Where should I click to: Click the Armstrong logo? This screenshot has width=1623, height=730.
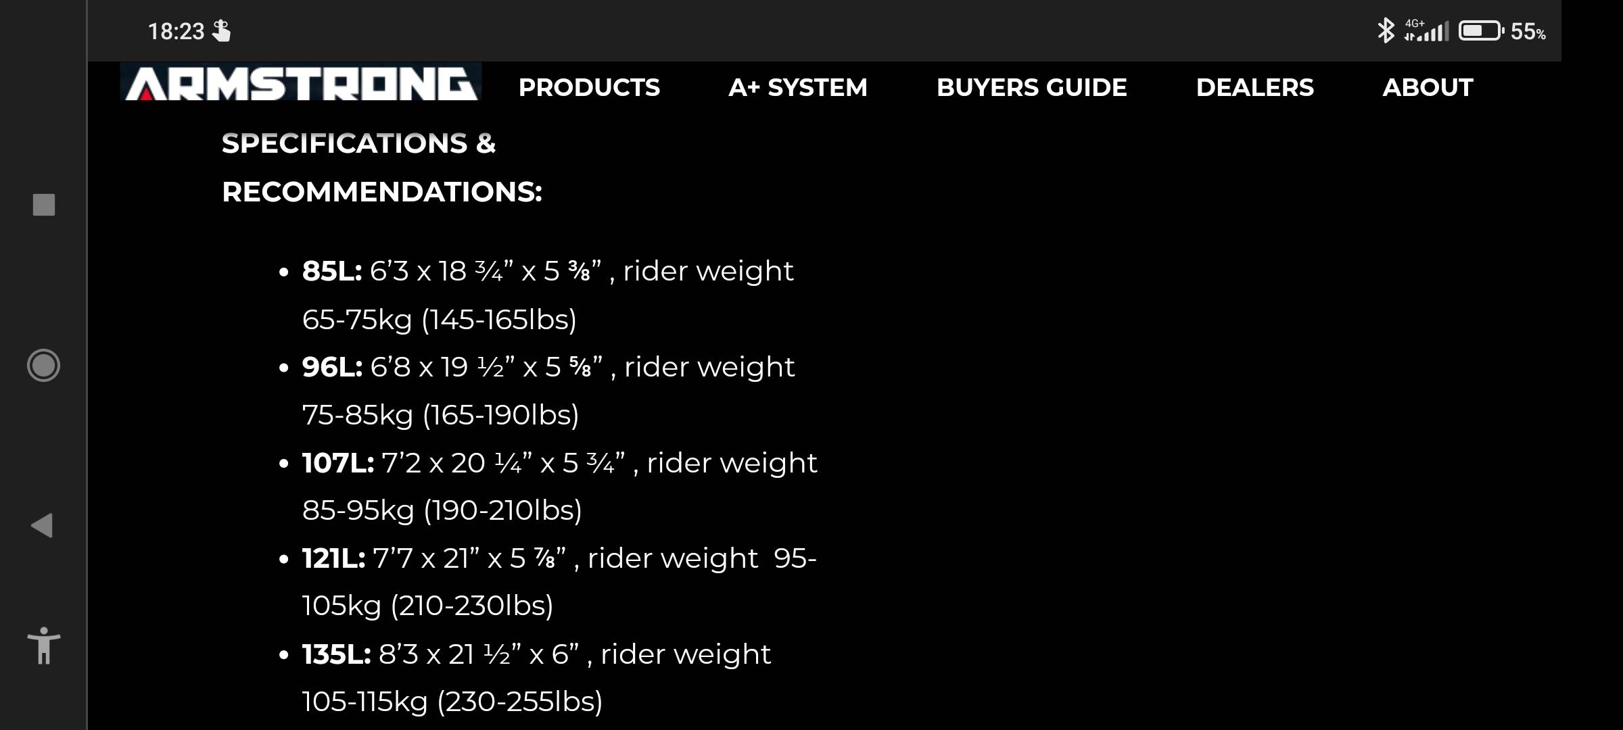coord(301,83)
